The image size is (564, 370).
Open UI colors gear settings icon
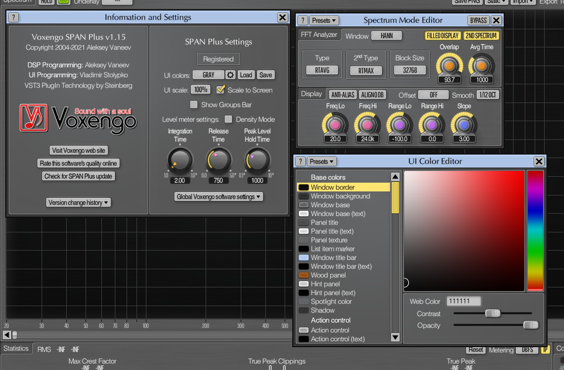pyautogui.click(x=230, y=75)
